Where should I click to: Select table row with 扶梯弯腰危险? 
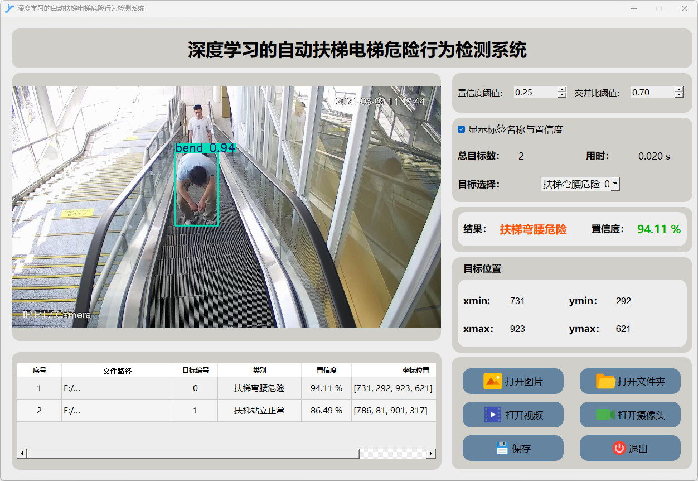point(259,388)
